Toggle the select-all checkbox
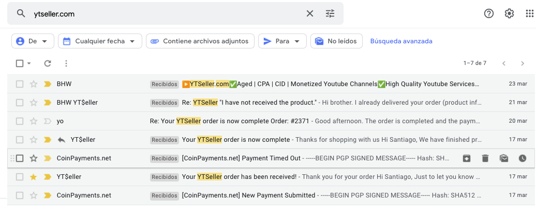 [20, 63]
